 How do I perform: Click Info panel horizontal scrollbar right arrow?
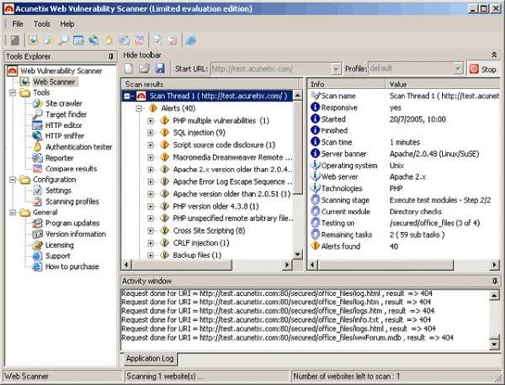[x=495, y=265]
